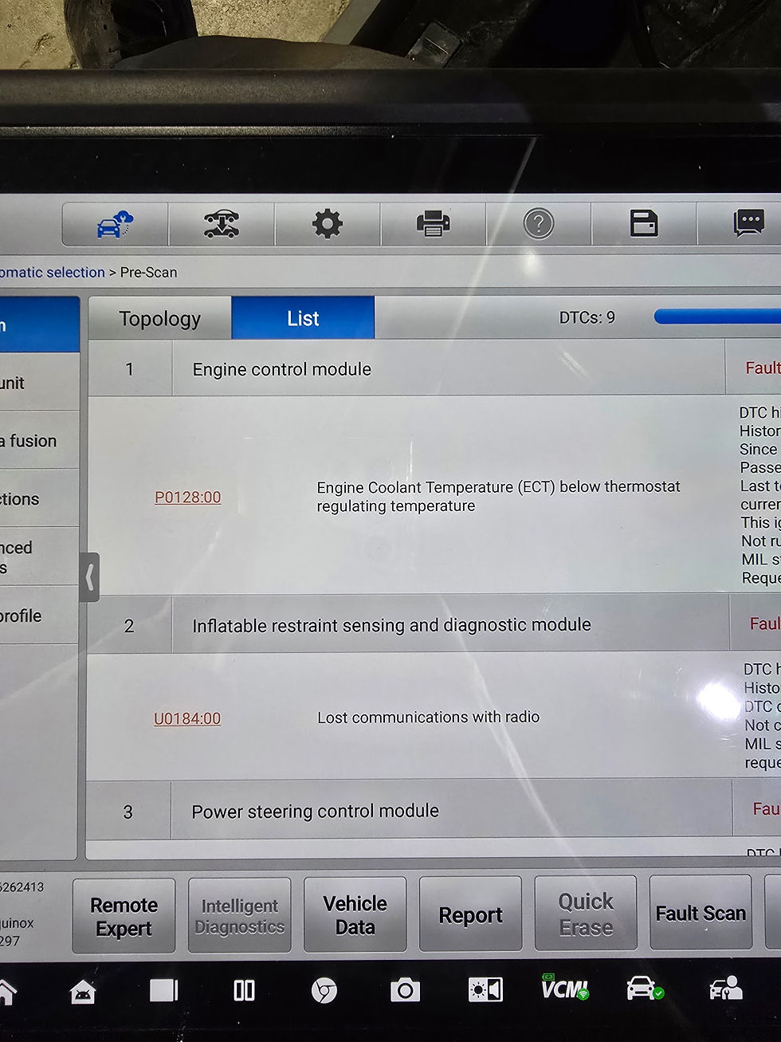Open recent apps square icon
This screenshot has height=1042, width=781.
(x=163, y=990)
